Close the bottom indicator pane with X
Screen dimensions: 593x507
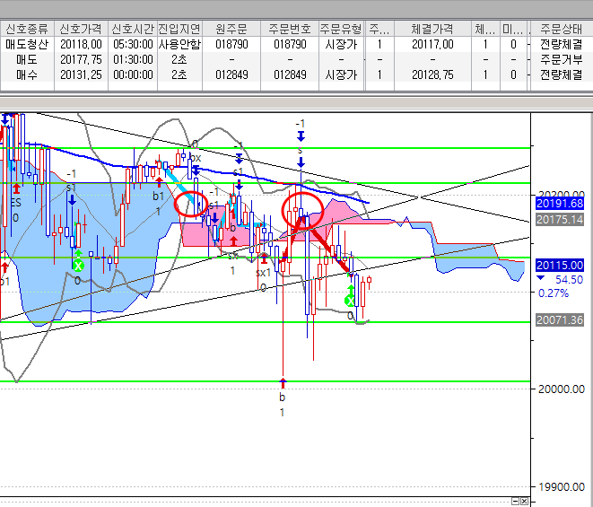(525, 500)
